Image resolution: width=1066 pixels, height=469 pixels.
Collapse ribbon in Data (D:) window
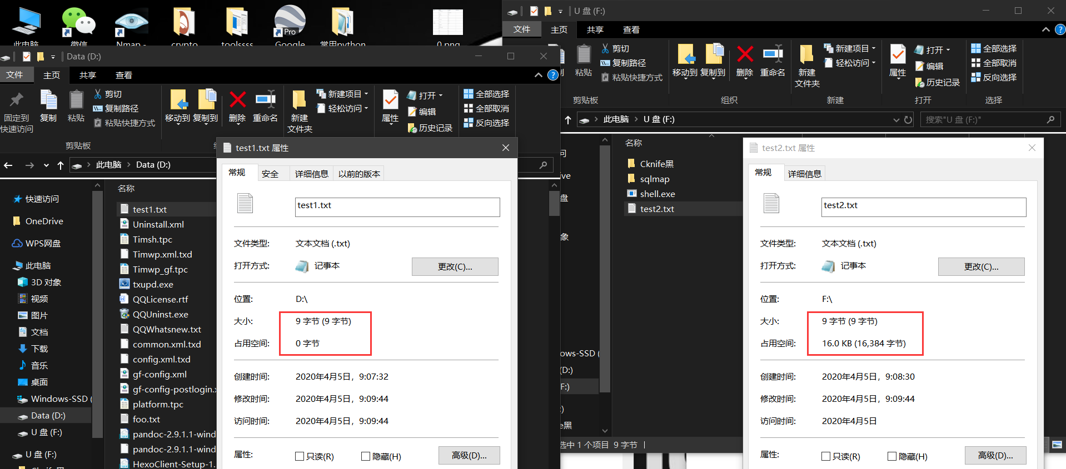[x=538, y=75]
